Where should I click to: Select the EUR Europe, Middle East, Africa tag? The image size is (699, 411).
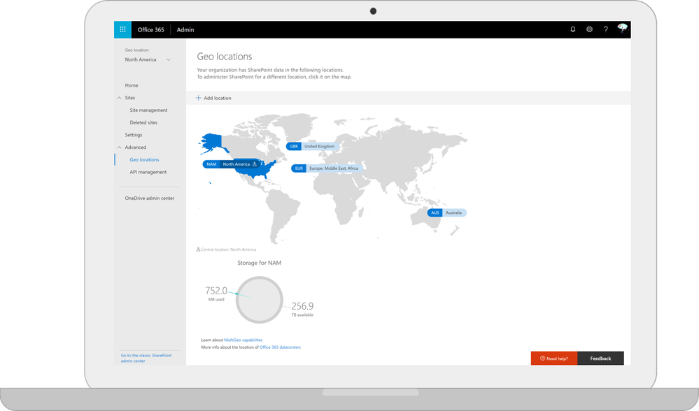(327, 168)
